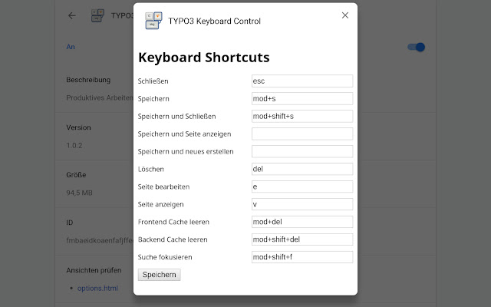
Task: Click the empty Speichern und neues erstellen field
Action: (x=302, y=151)
